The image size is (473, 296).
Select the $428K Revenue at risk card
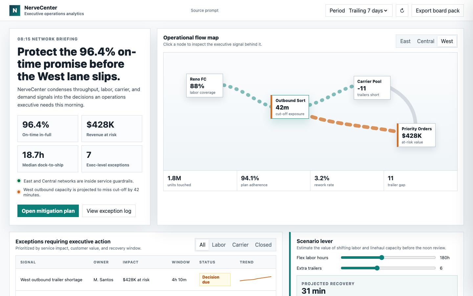[112, 129]
